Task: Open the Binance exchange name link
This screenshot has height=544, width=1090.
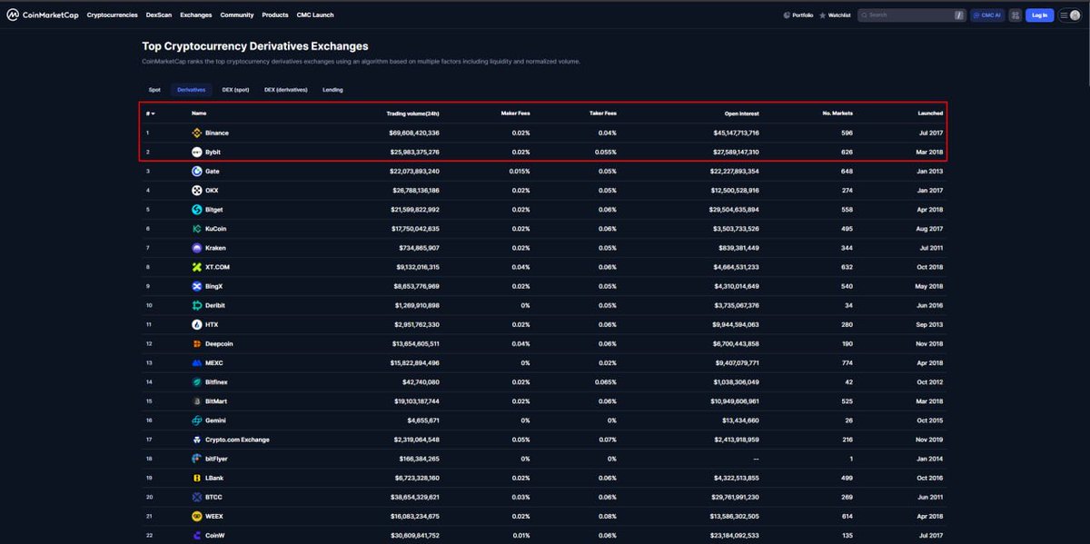Action: tap(217, 133)
